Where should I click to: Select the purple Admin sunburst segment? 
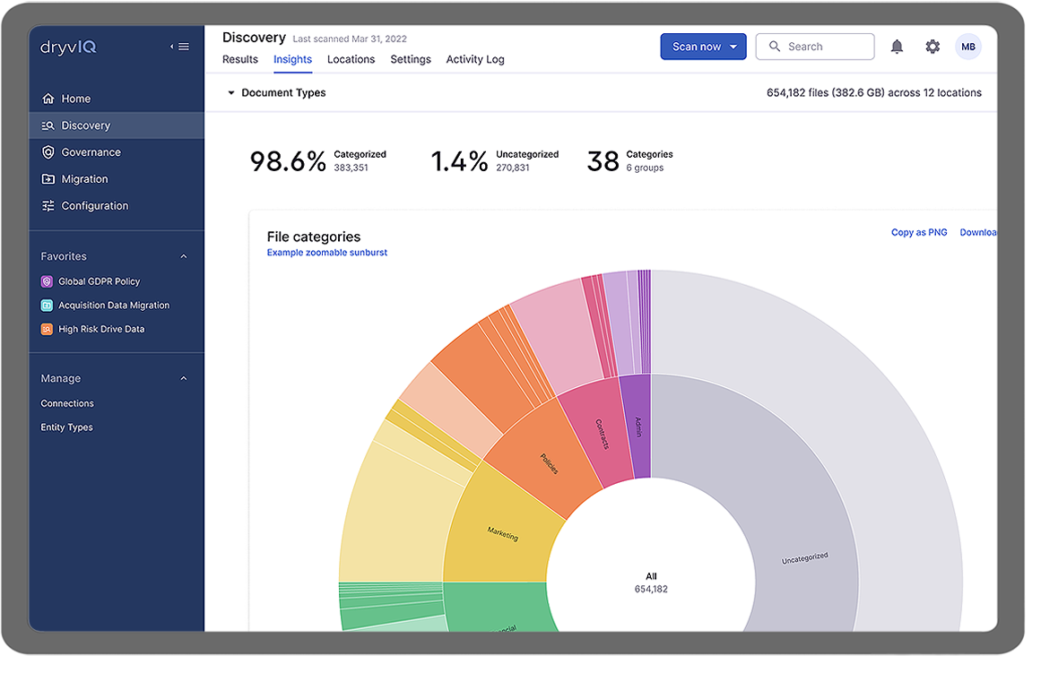pos(637,427)
